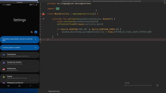Tap the Sounds speaker icon
Image resolution: width=166 pixels, height=93 pixels.
(x=4, y=63)
